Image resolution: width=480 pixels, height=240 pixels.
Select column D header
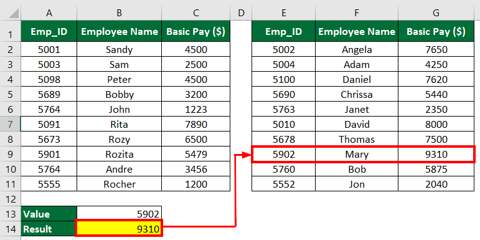tap(241, 13)
